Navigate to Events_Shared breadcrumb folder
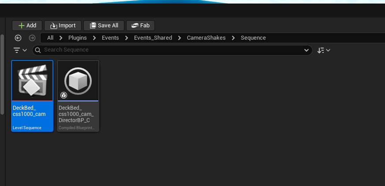Viewport: 385px width, 186px height. click(x=153, y=38)
